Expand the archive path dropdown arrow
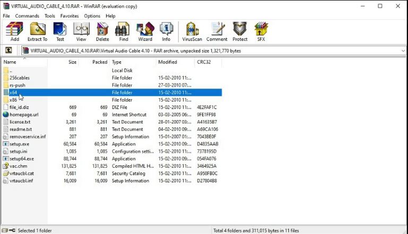Image resolution: width=408 pixels, height=234 pixels. (403, 51)
